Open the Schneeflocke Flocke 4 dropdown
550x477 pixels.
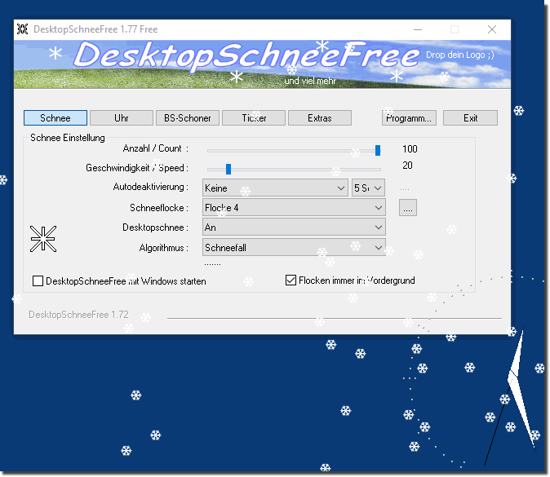click(x=294, y=208)
